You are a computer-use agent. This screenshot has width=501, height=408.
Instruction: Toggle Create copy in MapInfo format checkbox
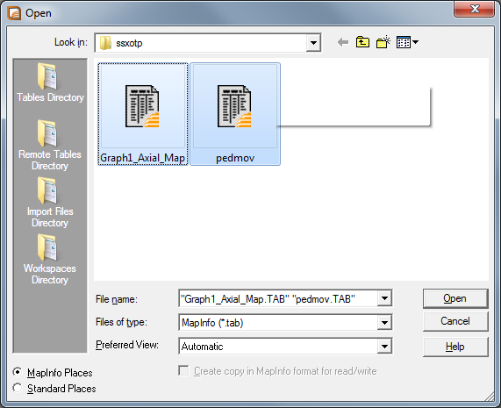pos(183,371)
